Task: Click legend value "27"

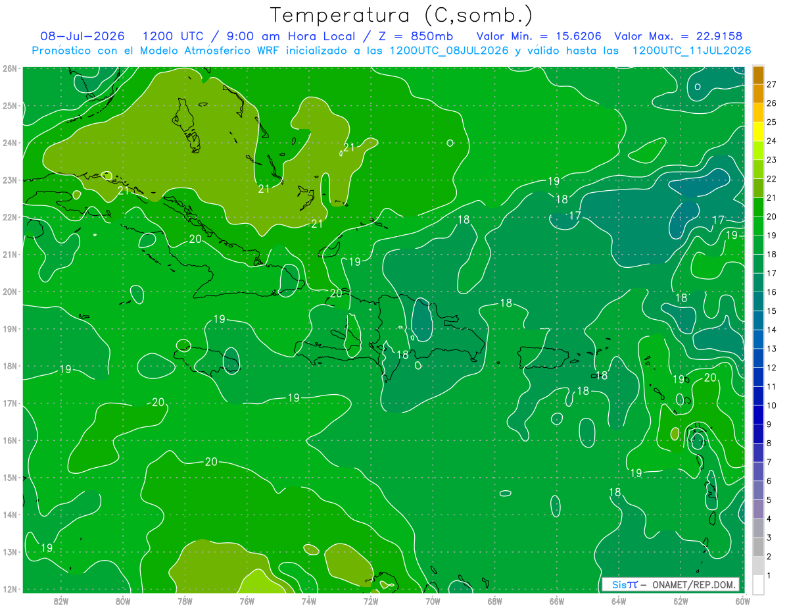Action: (x=772, y=84)
